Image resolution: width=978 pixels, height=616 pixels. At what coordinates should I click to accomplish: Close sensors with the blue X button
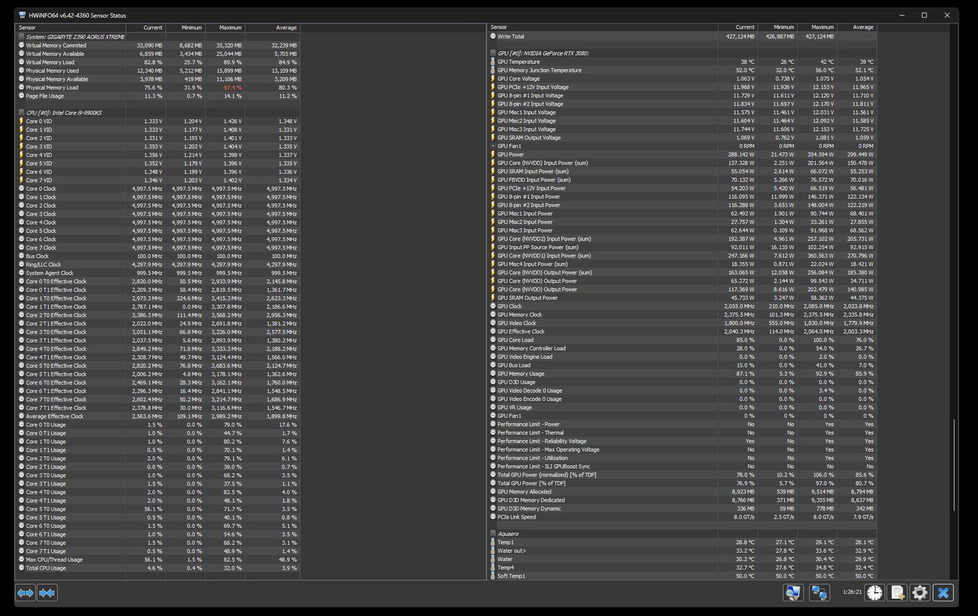943,593
